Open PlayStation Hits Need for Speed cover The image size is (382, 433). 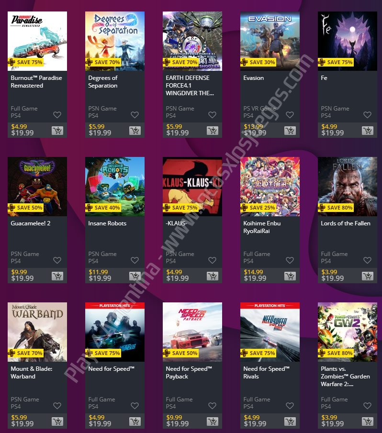[115, 332]
